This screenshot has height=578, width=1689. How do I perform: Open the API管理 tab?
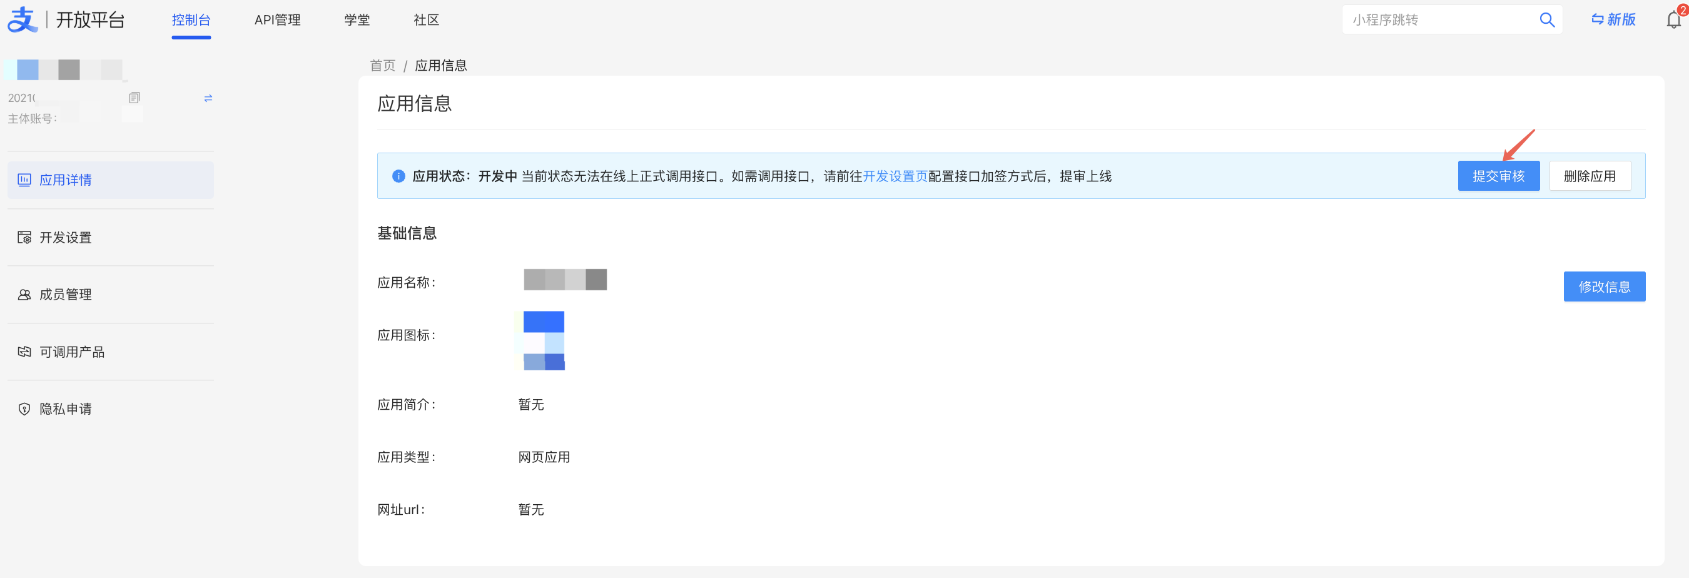[x=277, y=19]
